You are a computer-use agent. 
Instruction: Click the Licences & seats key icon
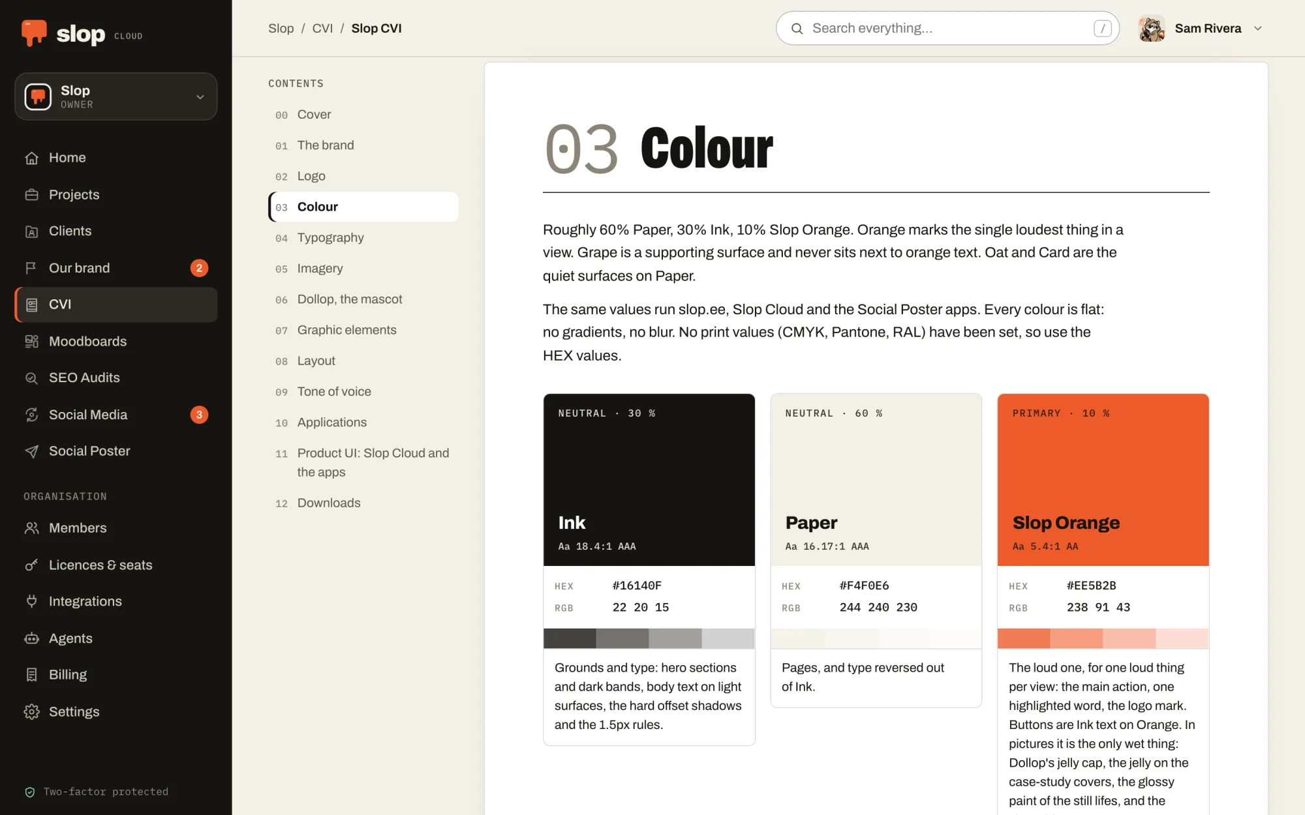[31, 565]
